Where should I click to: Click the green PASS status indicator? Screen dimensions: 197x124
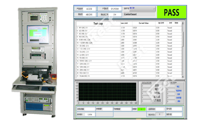(x=171, y=12)
